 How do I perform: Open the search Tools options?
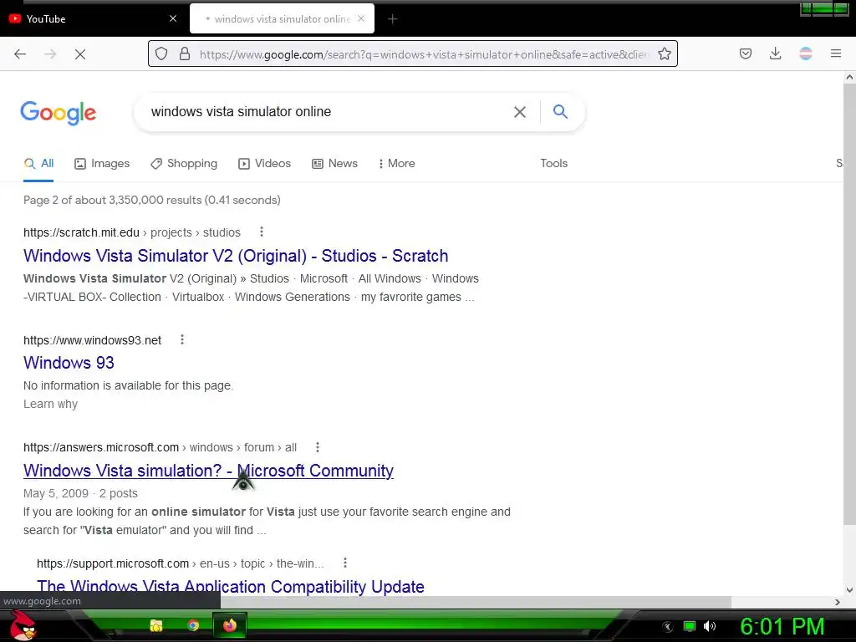553,163
